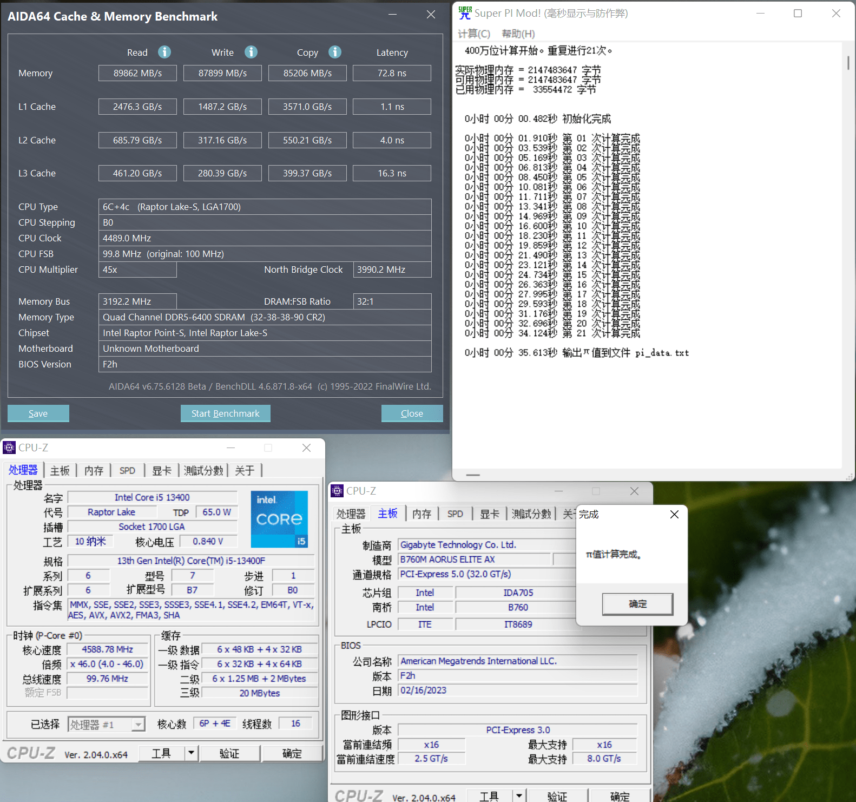Close the AIDA64 benchmark window

(x=431, y=15)
